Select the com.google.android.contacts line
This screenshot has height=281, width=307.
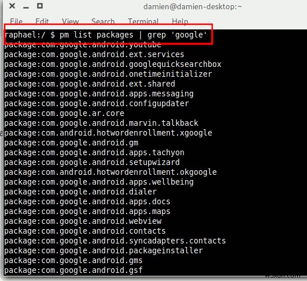click(85, 231)
